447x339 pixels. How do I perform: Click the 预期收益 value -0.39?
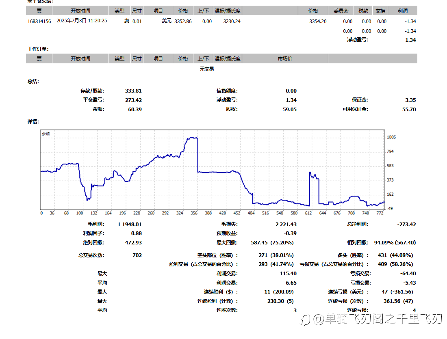coord(290,233)
